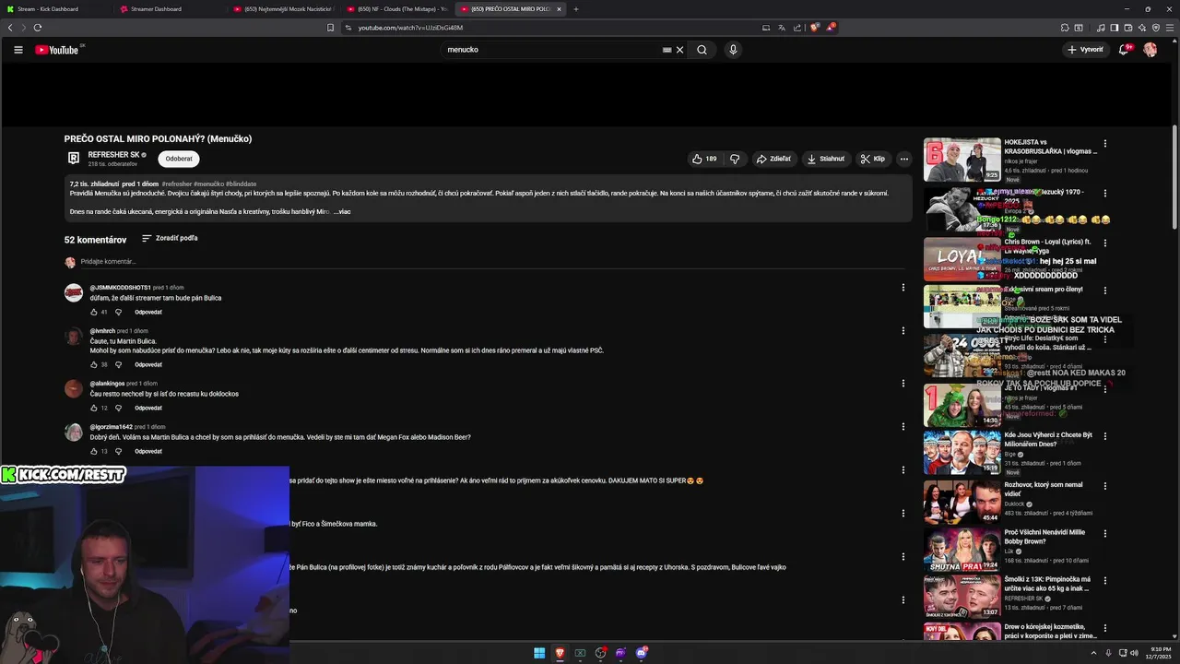Open the taskbar clock showing 9:10 PM
The width and height of the screenshot is (1180, 664).
[1159, 653]
